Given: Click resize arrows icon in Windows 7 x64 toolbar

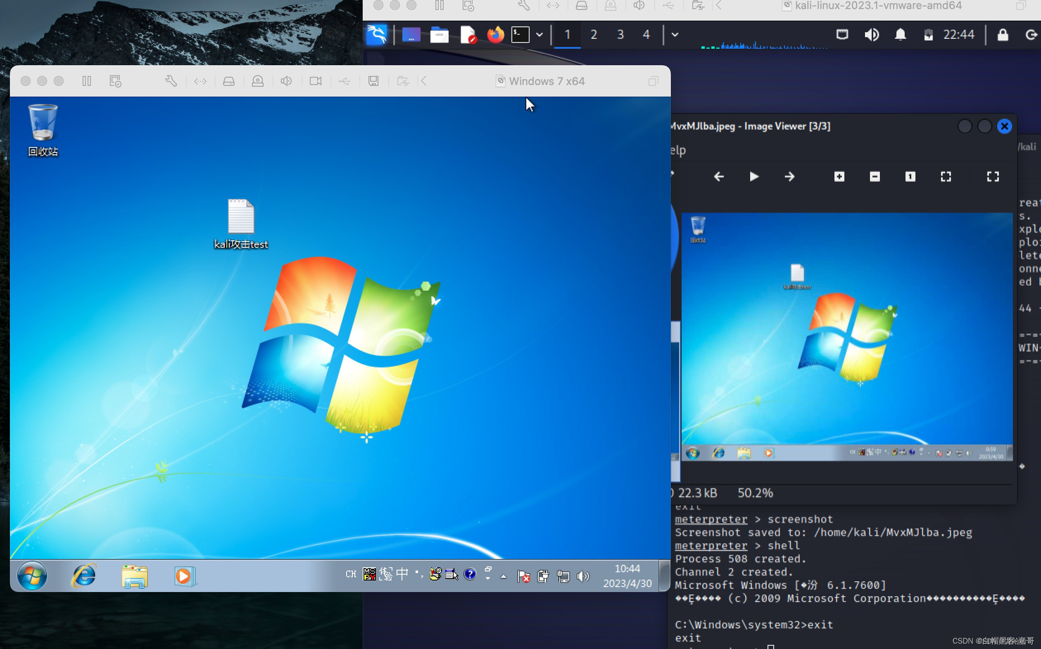Looking at the screenshot, I should (x=200, y=81).
